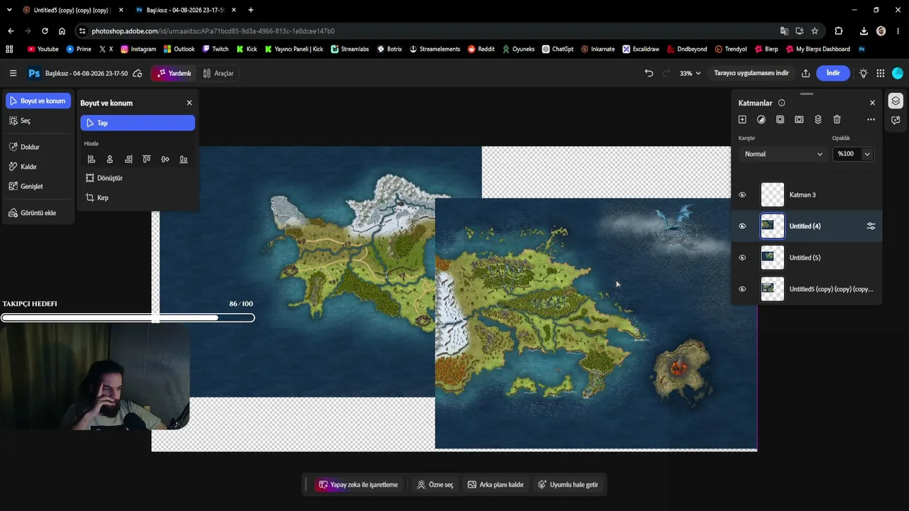This screenshot has height=511, width=909.
Task: Align layers to the right edge
Action: pyautogui.click(x=128, y=160)
